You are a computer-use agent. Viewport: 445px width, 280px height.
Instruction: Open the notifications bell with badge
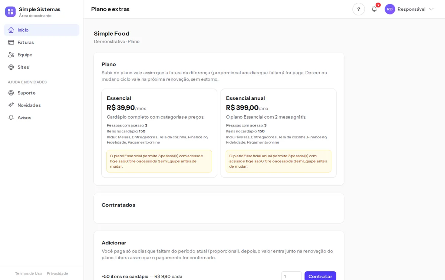tap(375, 9)
